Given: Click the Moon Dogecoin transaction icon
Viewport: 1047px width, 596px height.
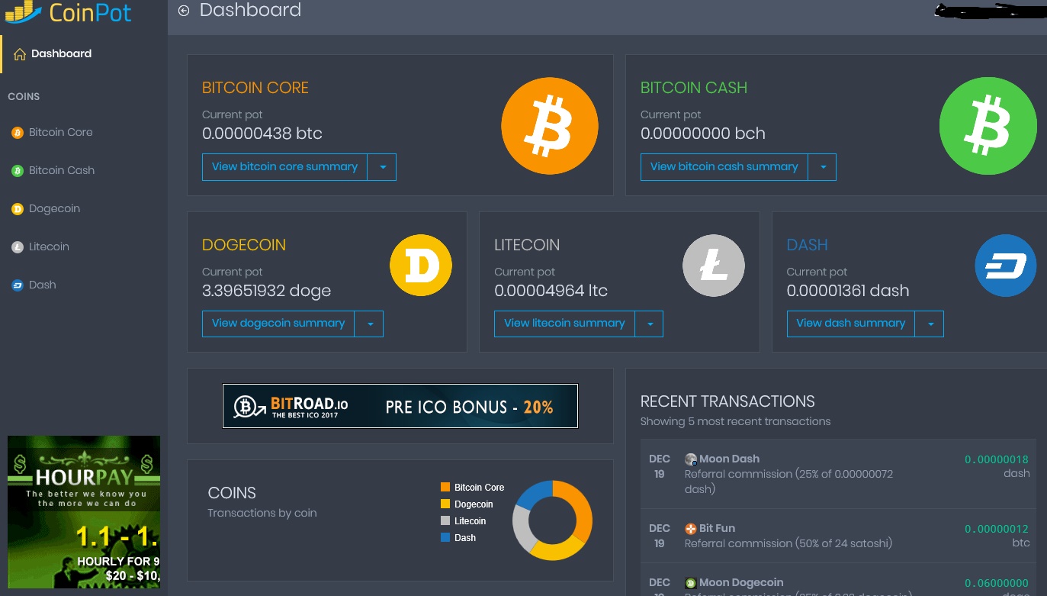Looking at the screenshot, I should point(691,583).
